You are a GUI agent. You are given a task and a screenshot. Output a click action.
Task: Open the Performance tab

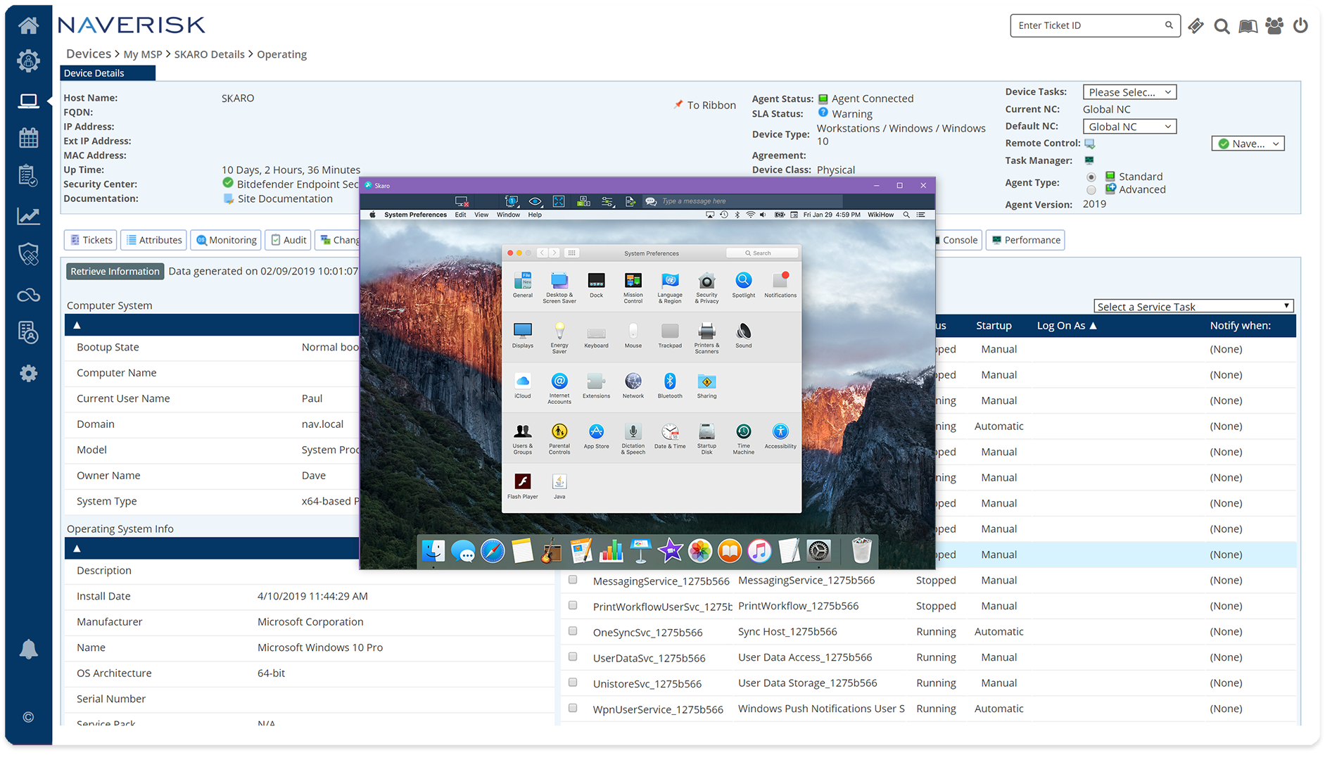(x=1025, y=240)
